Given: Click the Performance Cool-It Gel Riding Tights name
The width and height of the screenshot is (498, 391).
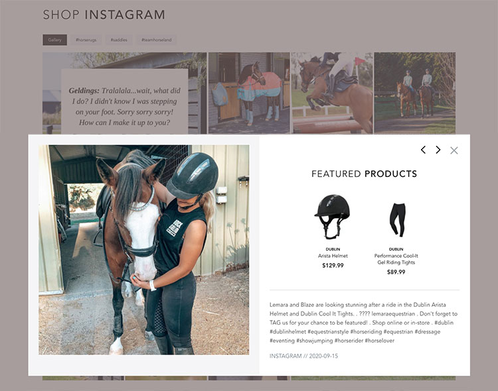Looking at the screenshot, I should pyautogui.click(x=396, y=258).
